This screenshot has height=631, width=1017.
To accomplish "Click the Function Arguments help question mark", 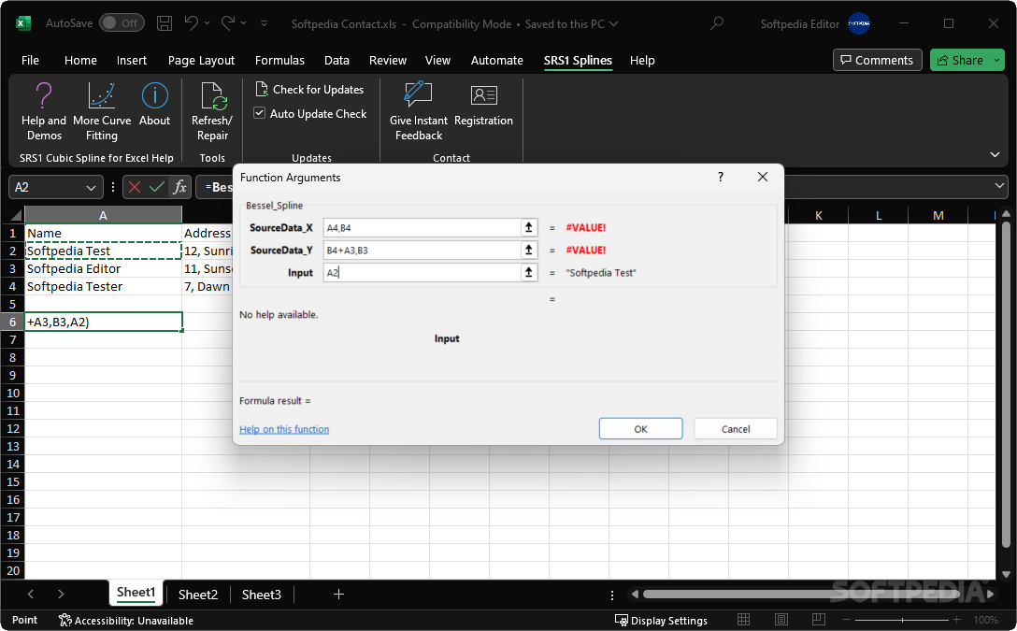I will 720,177.
